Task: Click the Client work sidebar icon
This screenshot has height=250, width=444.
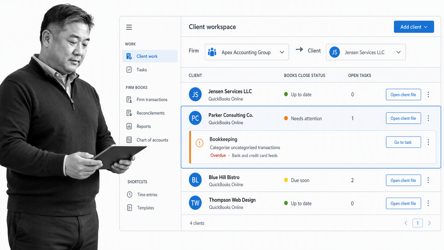Action: coord(129,56)
